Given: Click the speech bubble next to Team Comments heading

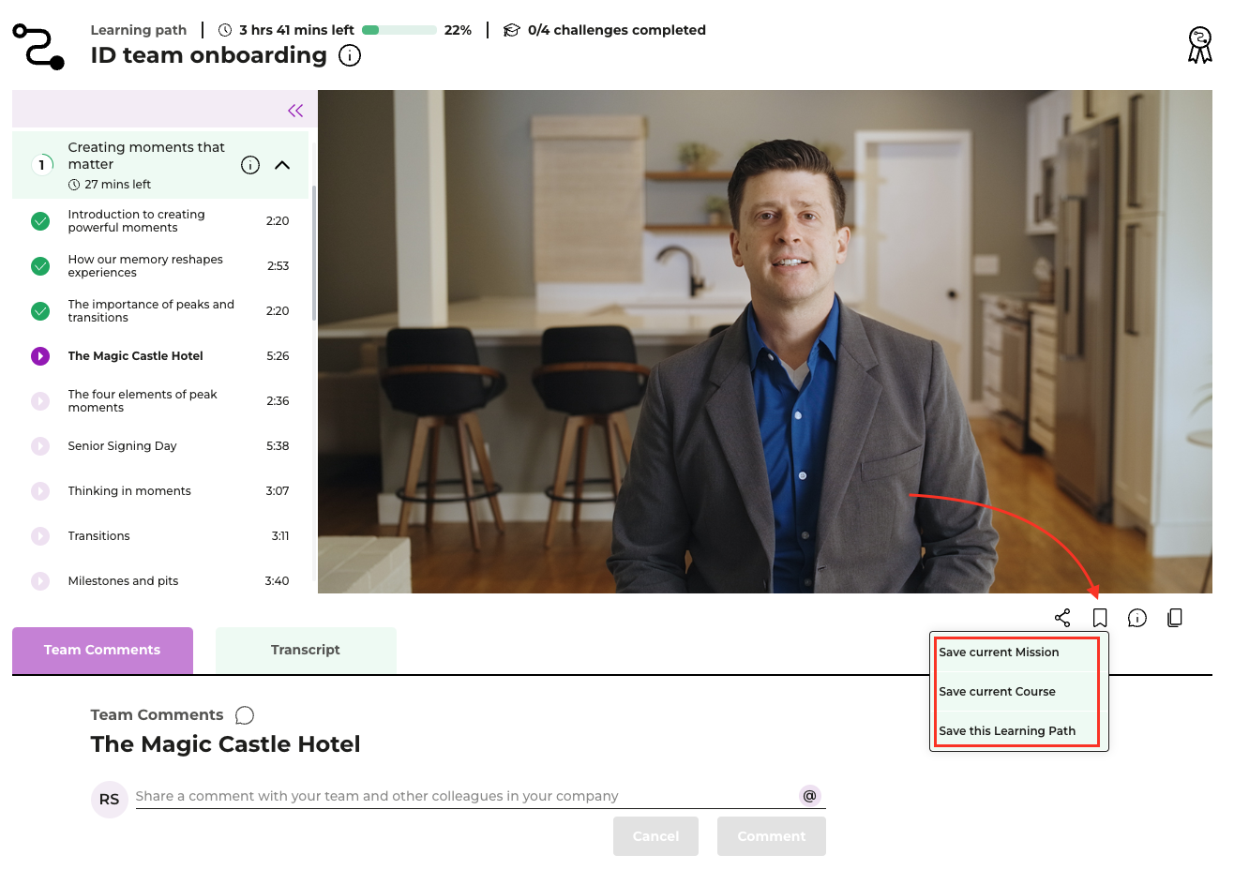Looking at the screenshot, I should click(x=245, y=715).
